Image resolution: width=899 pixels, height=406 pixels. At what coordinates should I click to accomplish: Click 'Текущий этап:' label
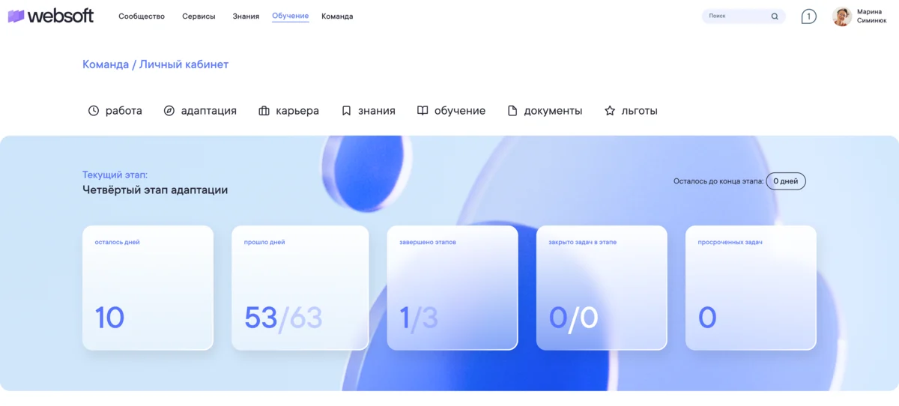[115, 175]
